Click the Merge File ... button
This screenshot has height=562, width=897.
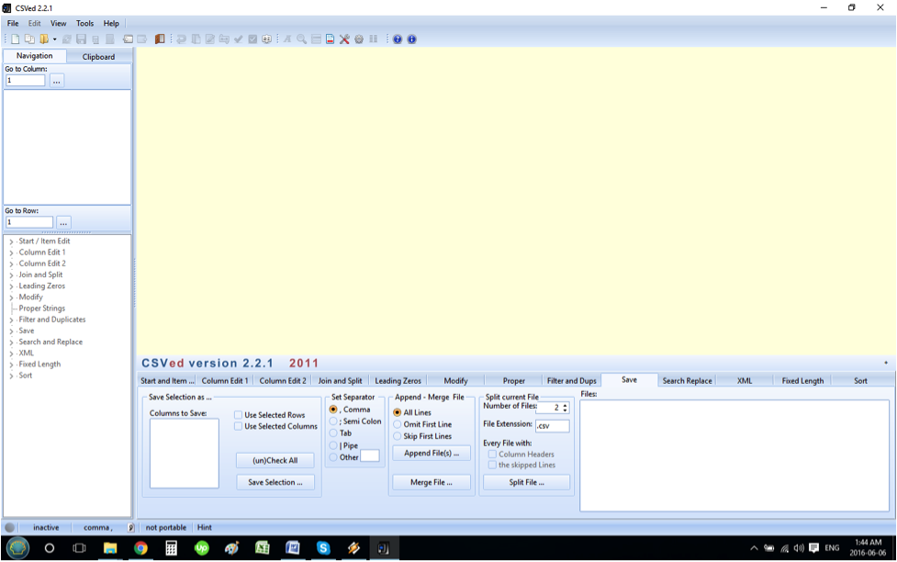tap(432, 482)
